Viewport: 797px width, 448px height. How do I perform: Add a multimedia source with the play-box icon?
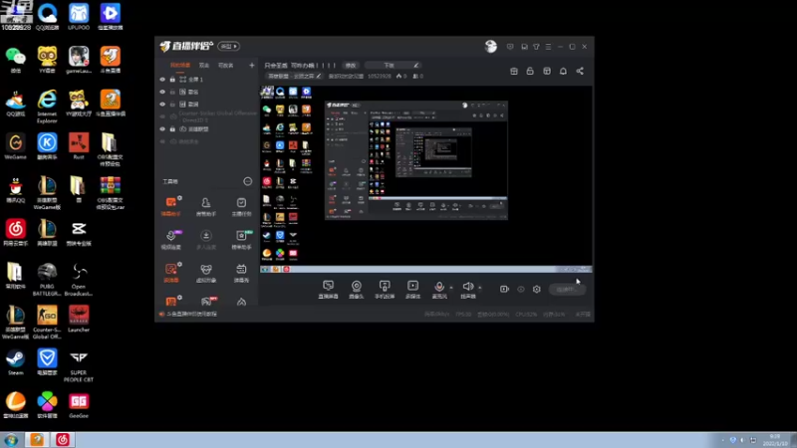coord(412,289)
